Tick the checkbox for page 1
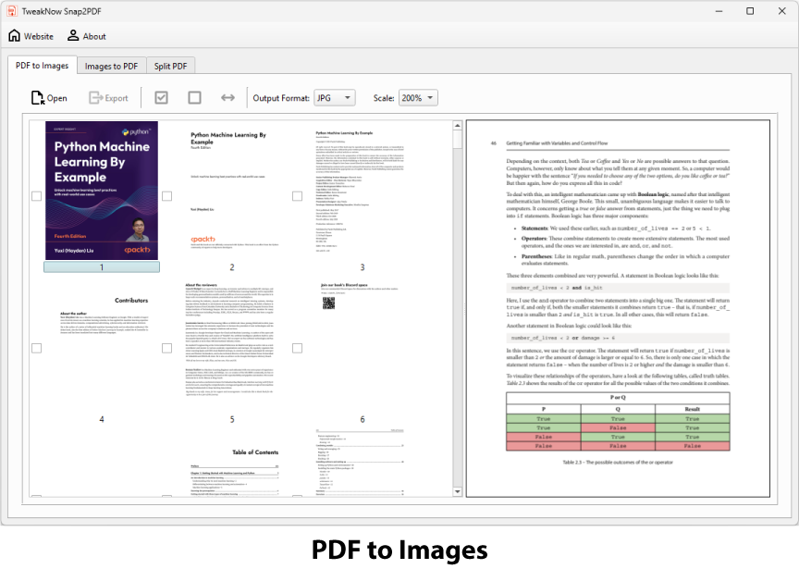Screen dimensions: 799x569 37,196
